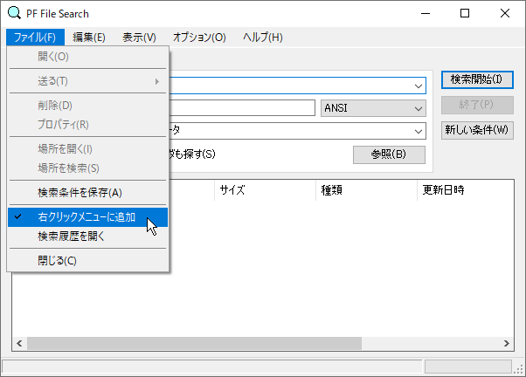Open the オプション(O) menu
526x377 pixels.
[199, 37]
